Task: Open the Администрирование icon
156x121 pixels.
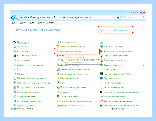Action: pos(58,51)
